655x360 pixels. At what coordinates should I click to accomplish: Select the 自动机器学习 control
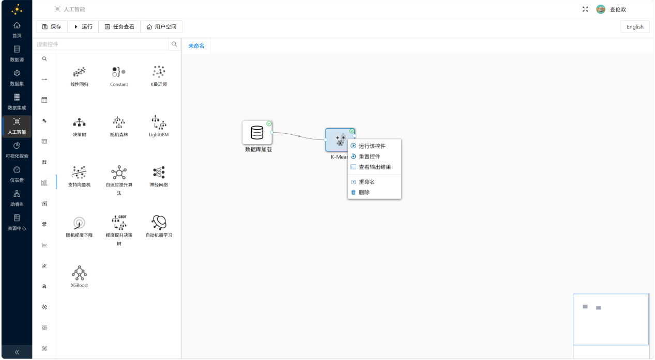[159, 227]
